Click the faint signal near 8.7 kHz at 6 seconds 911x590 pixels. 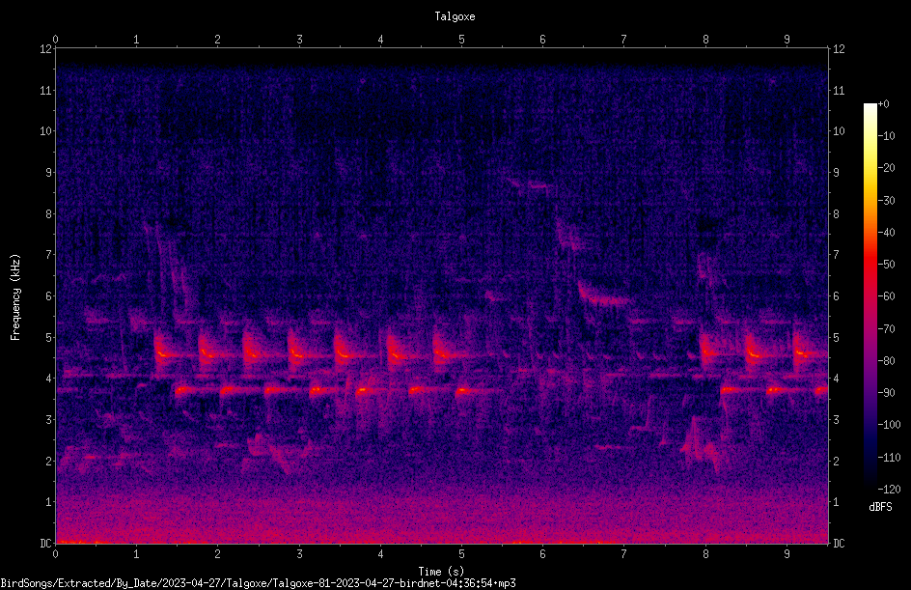[x=530, y=184]
